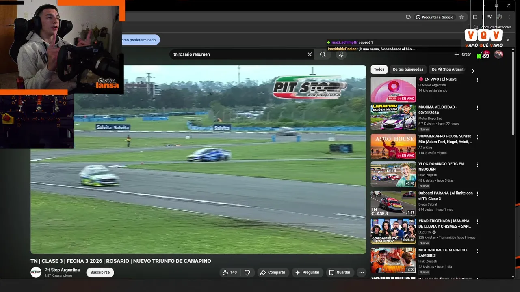Open EN VIVO El Nueve thumbnail
Viewport: 520px width, 292px height.
coord(393,90)
